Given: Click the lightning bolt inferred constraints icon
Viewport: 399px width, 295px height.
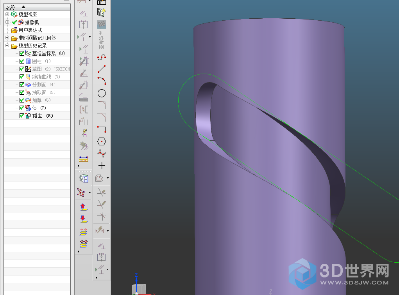Looking at the screenshot, I should (84, 133).
